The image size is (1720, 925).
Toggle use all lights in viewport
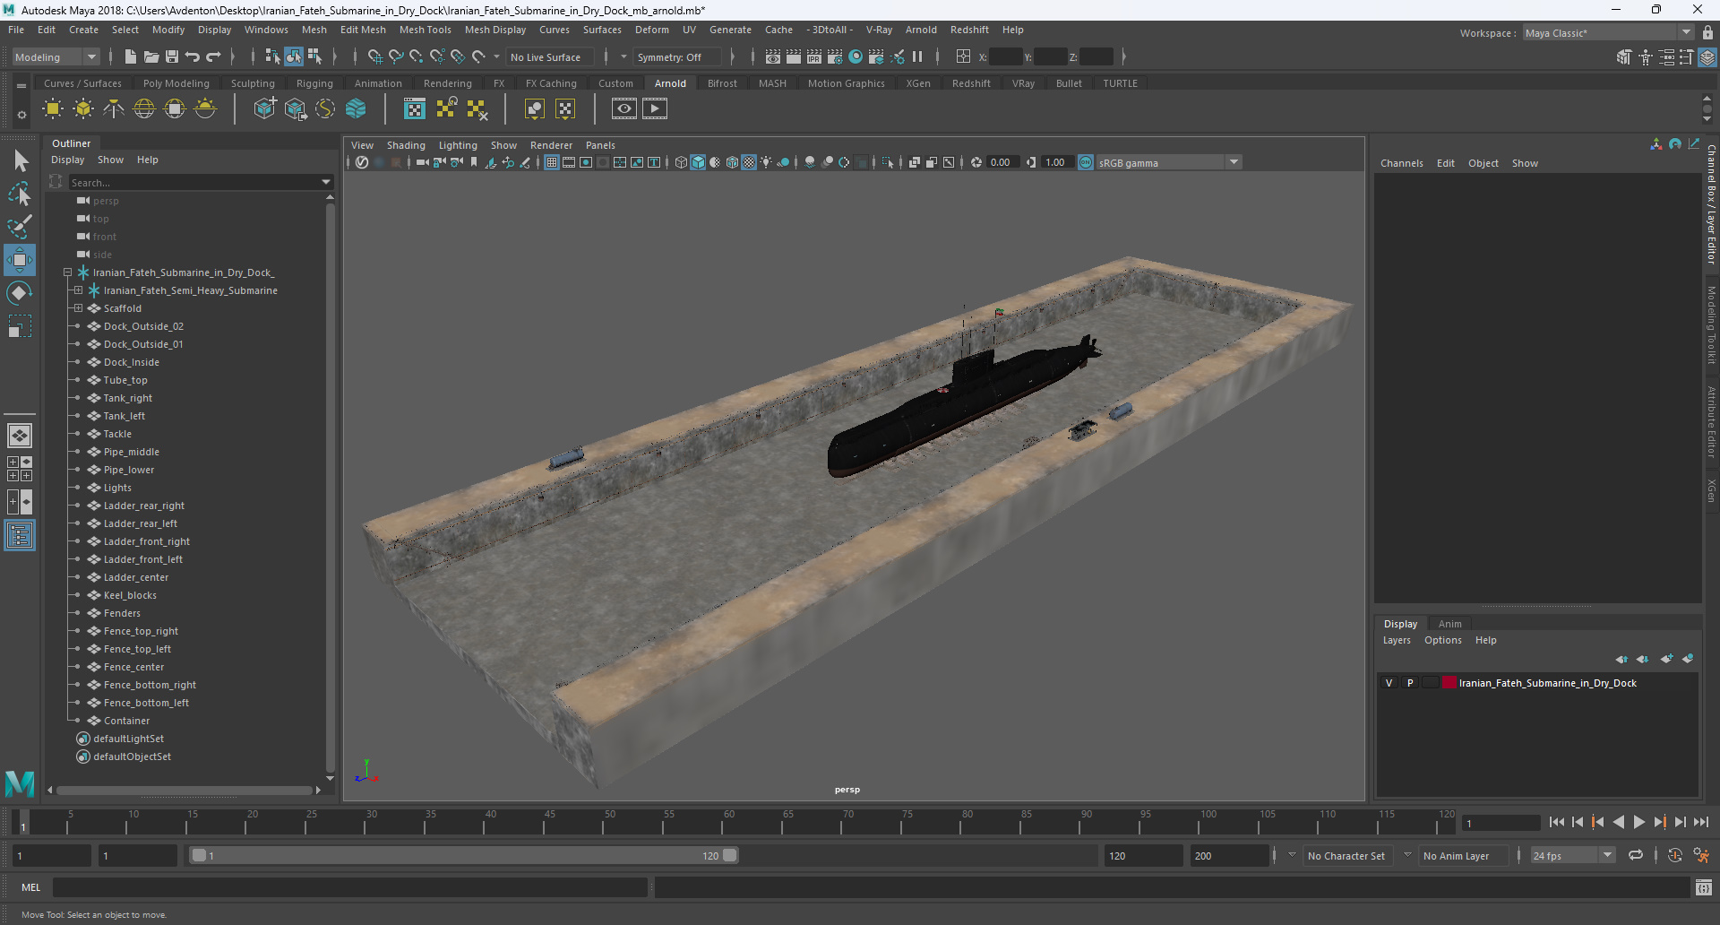tap(767, 162)
